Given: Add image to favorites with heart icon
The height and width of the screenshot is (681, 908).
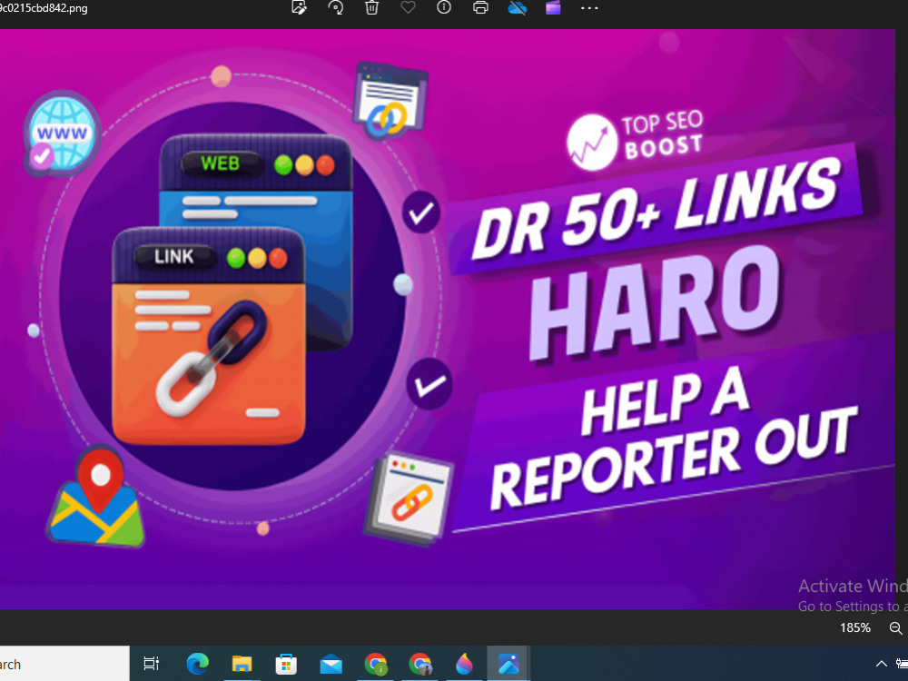Looking at the screenshot, I should [409, 7].
